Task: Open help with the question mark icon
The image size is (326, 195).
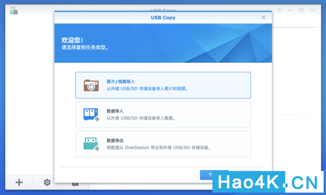Action: [279, 11]
